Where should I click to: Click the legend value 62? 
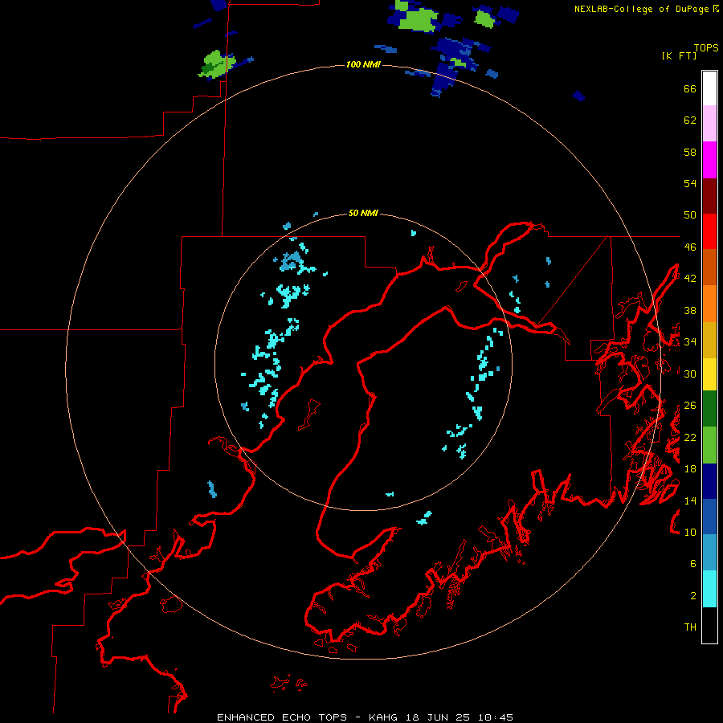click(x=690, y=120)
